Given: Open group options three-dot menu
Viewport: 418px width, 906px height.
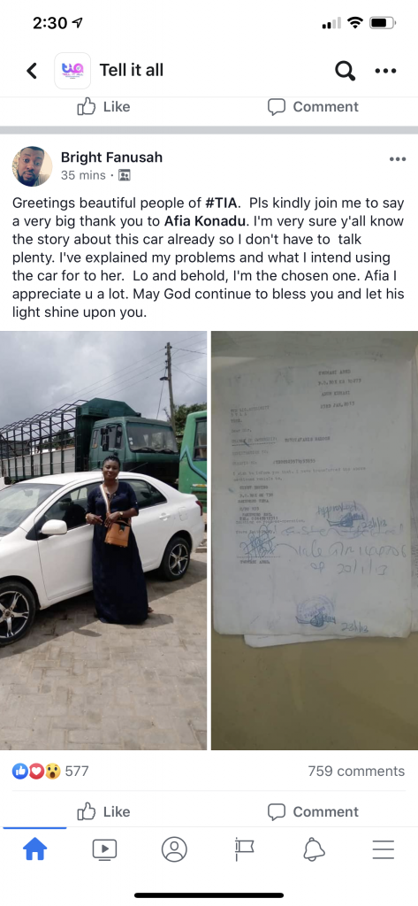Looking at the screenshot, I should click(x=385, y=71).
